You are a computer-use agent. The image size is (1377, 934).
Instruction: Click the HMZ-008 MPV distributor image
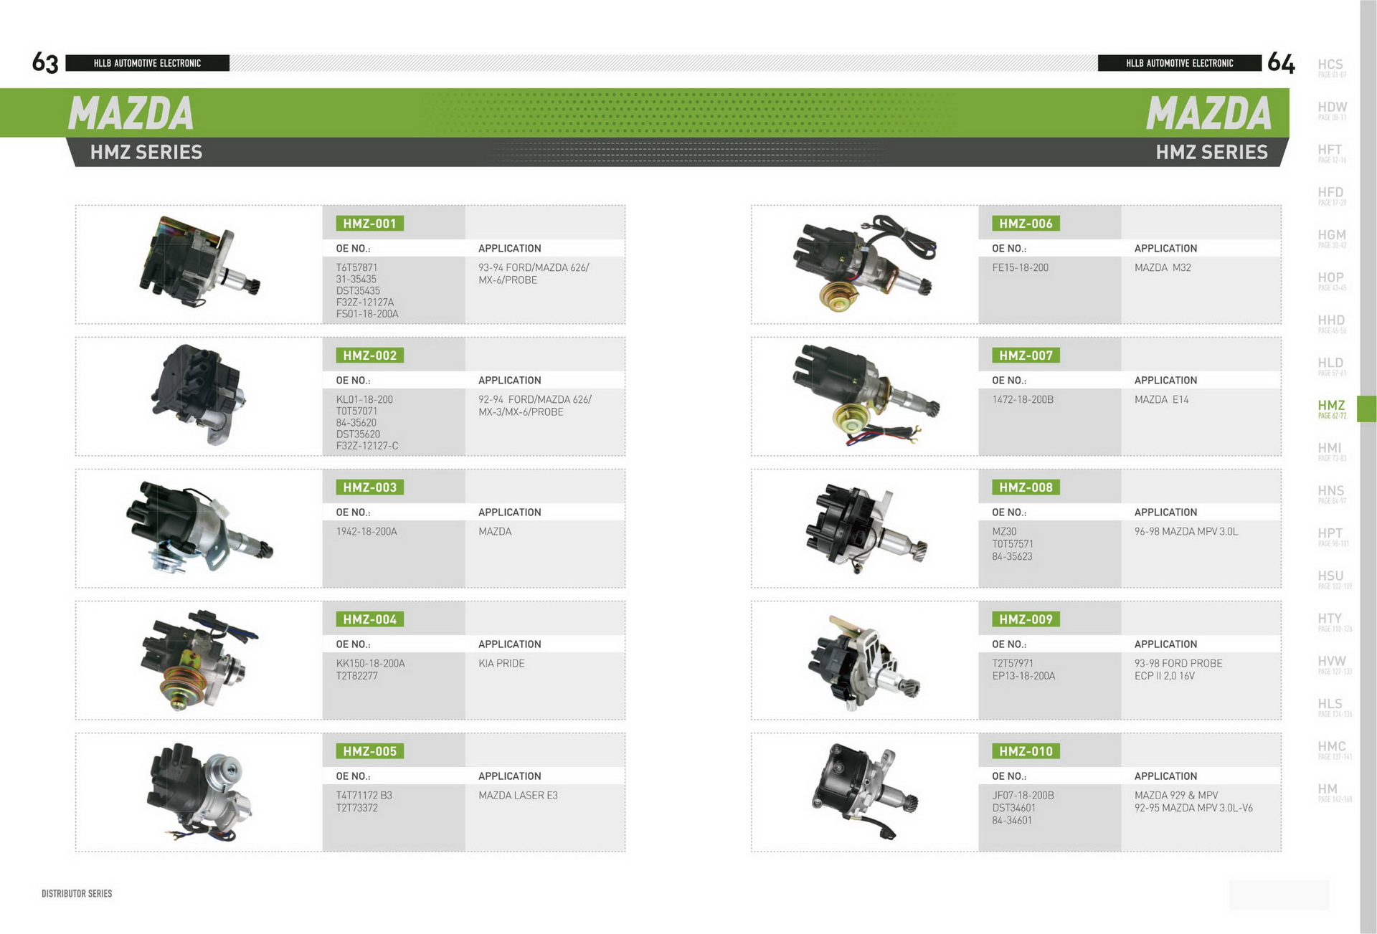coord(864,528)
